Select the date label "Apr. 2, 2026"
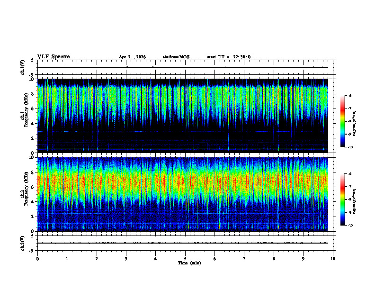 132,57
